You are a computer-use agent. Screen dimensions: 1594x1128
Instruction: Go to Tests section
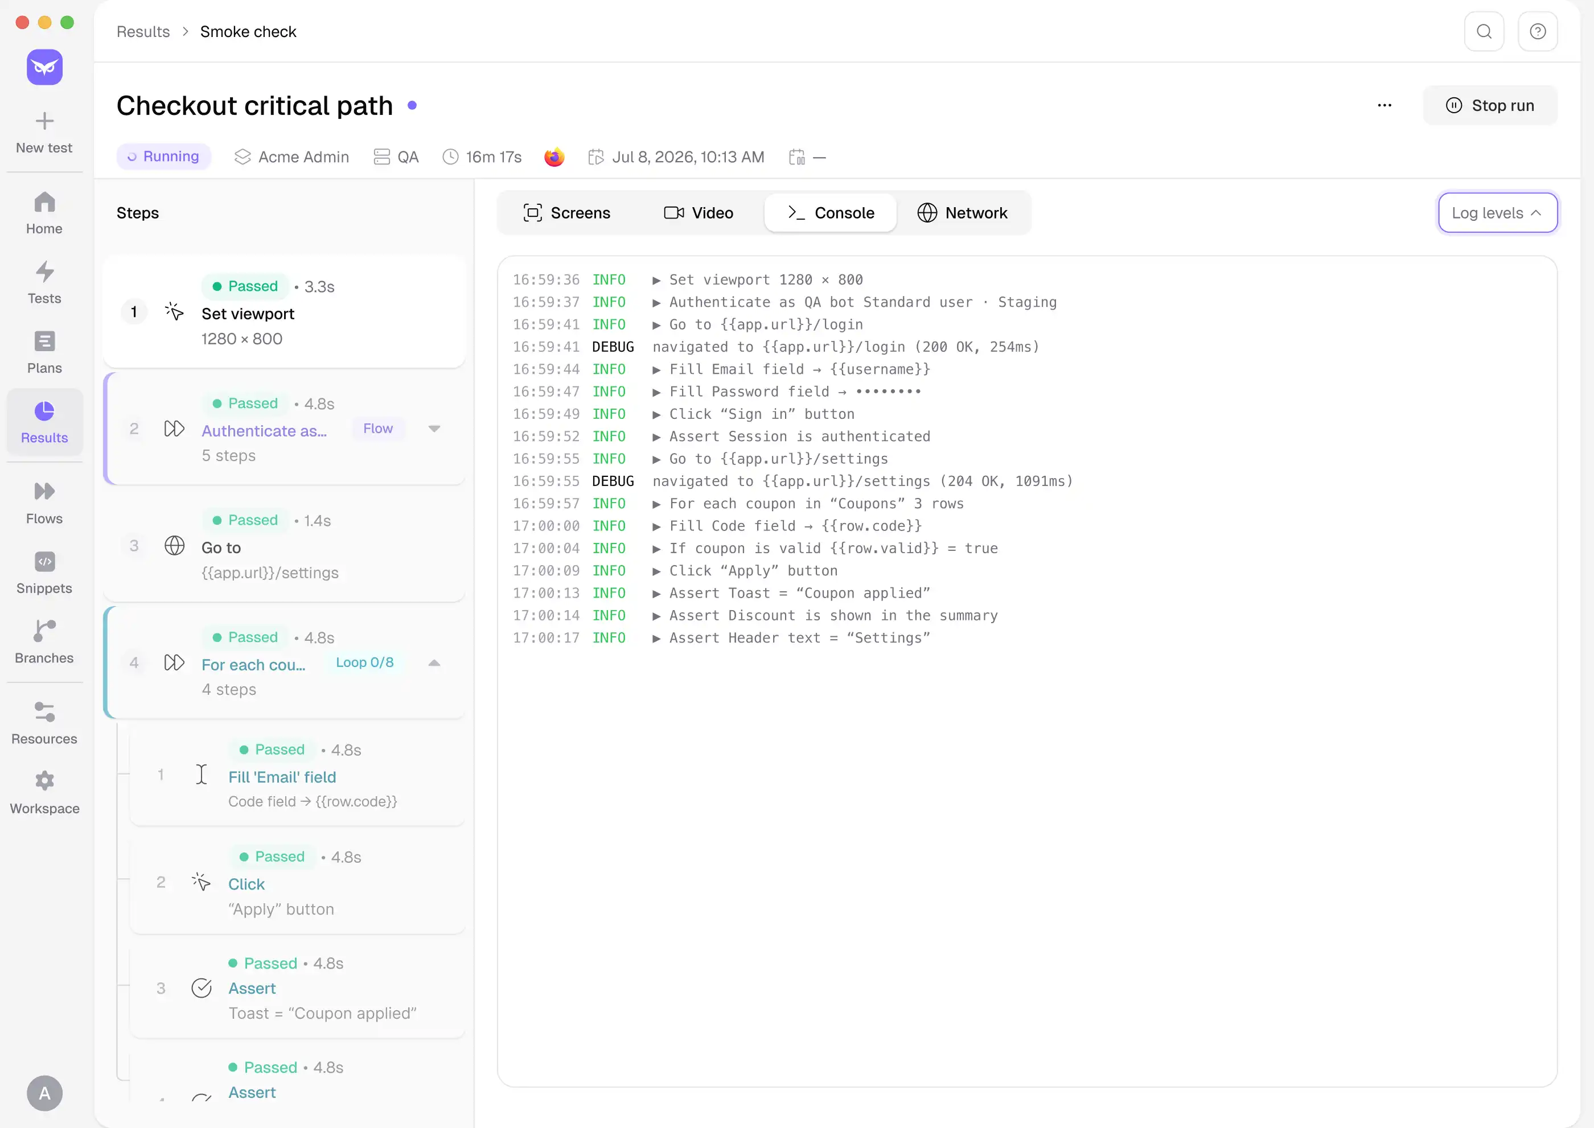click(x=44, y=283)
